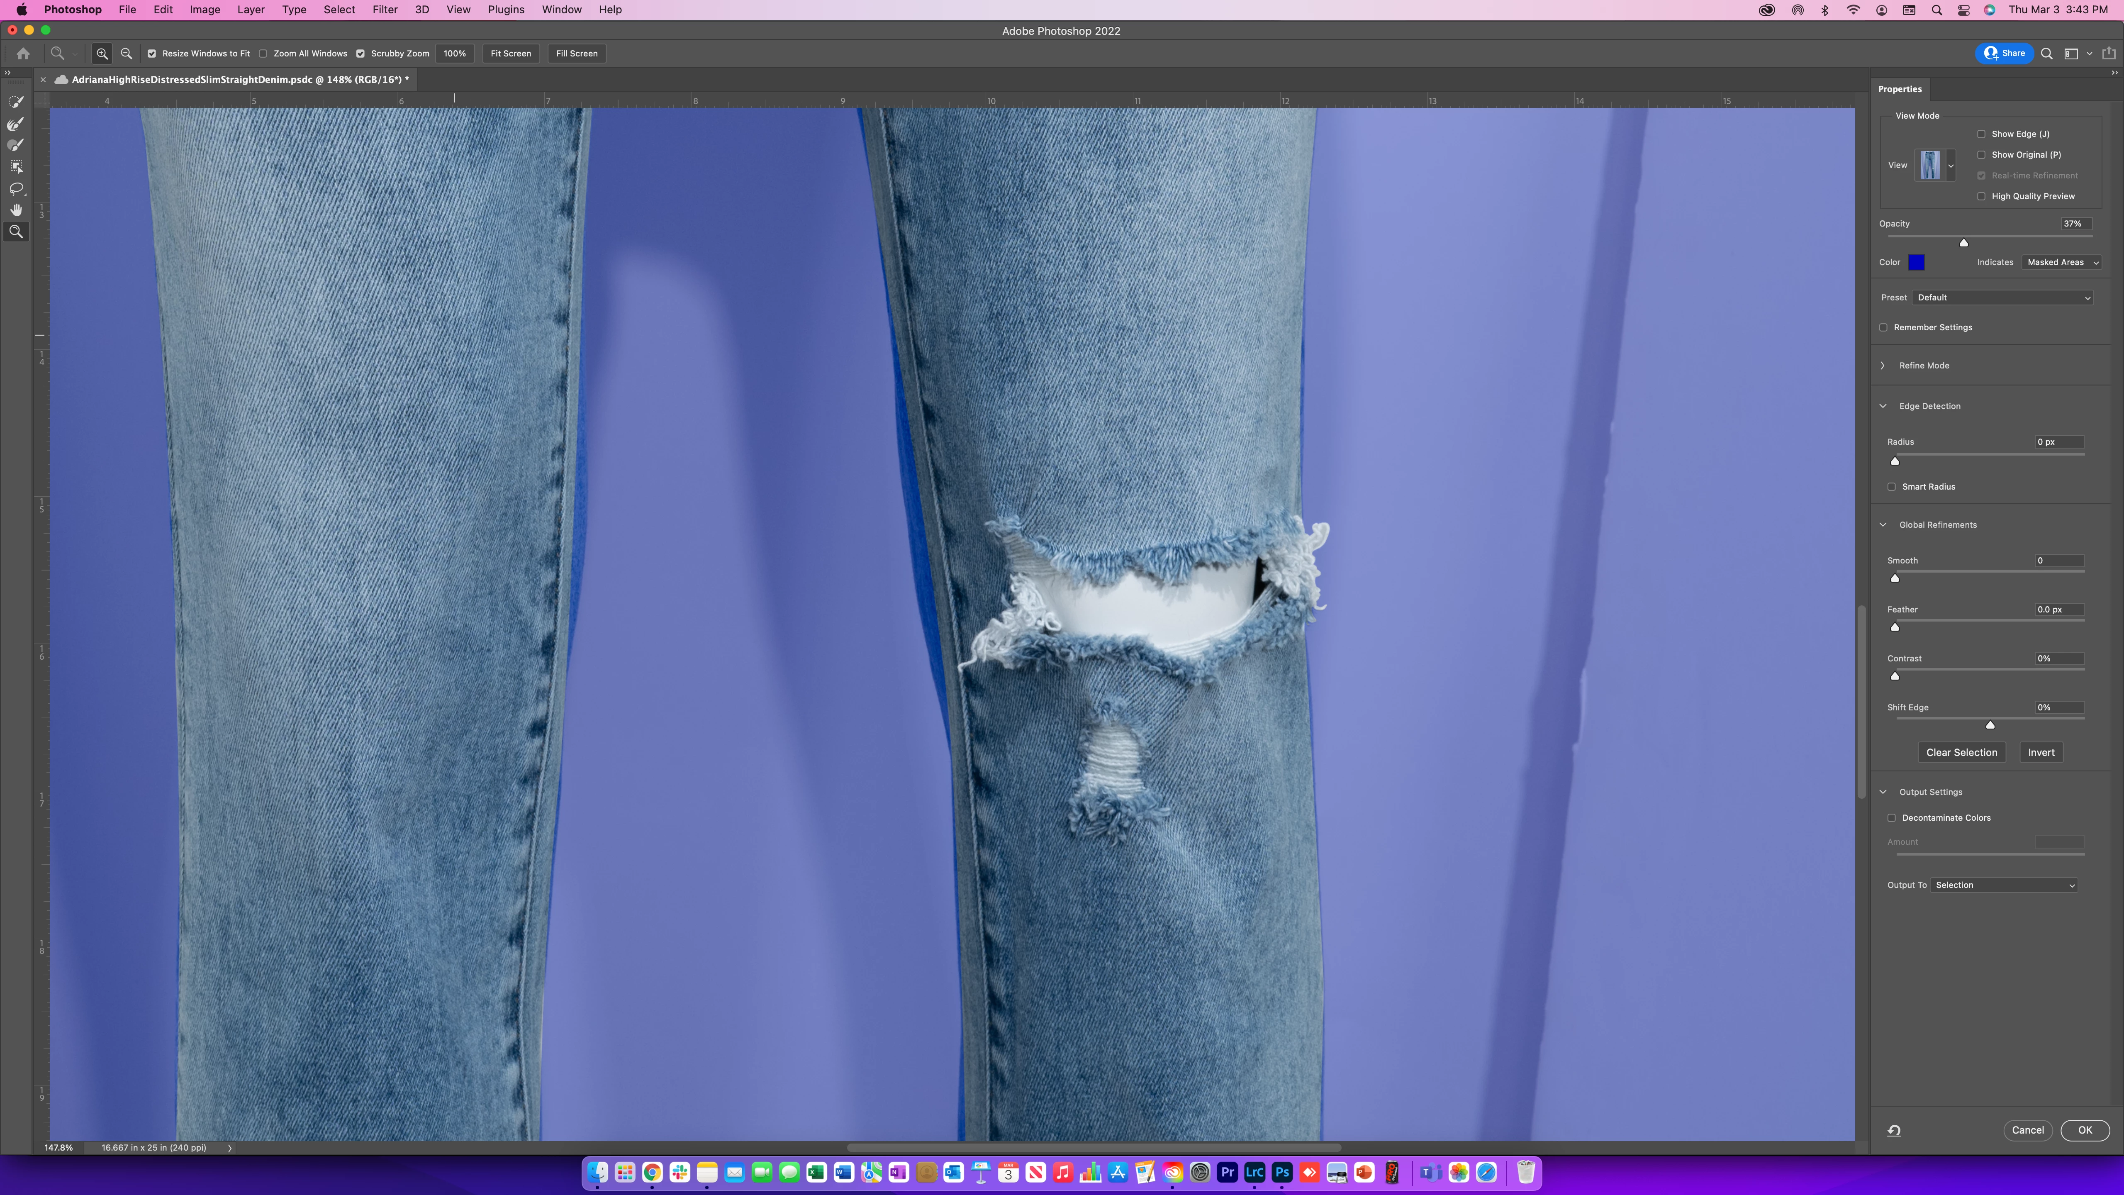The height and width of the screenshot is (1195, 2124).
Task: Toggle the Smart Radius checkbox
Action: [x=1892, y=487]
